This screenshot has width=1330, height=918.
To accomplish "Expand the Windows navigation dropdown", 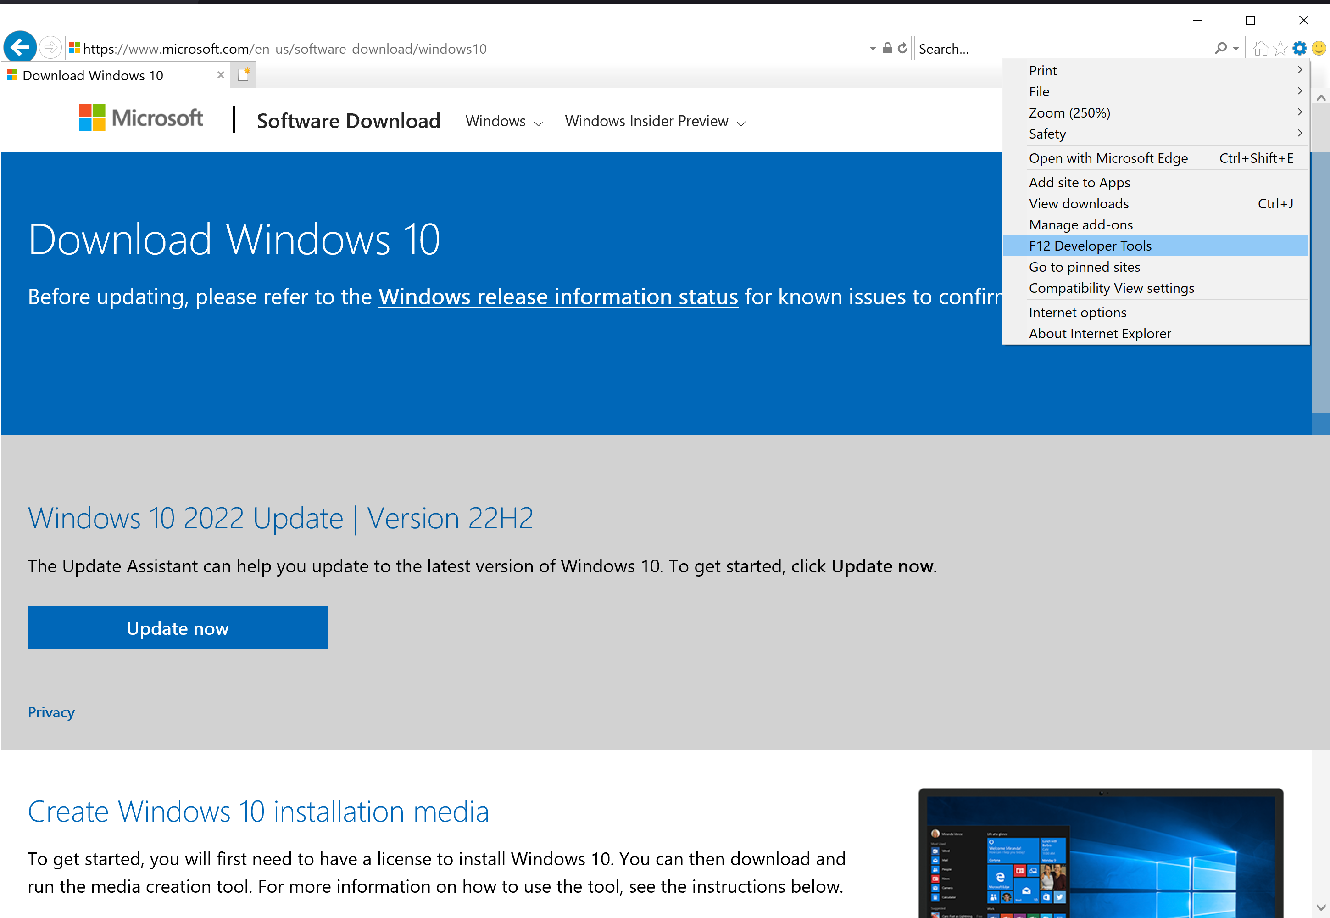I will click(504, 121).
